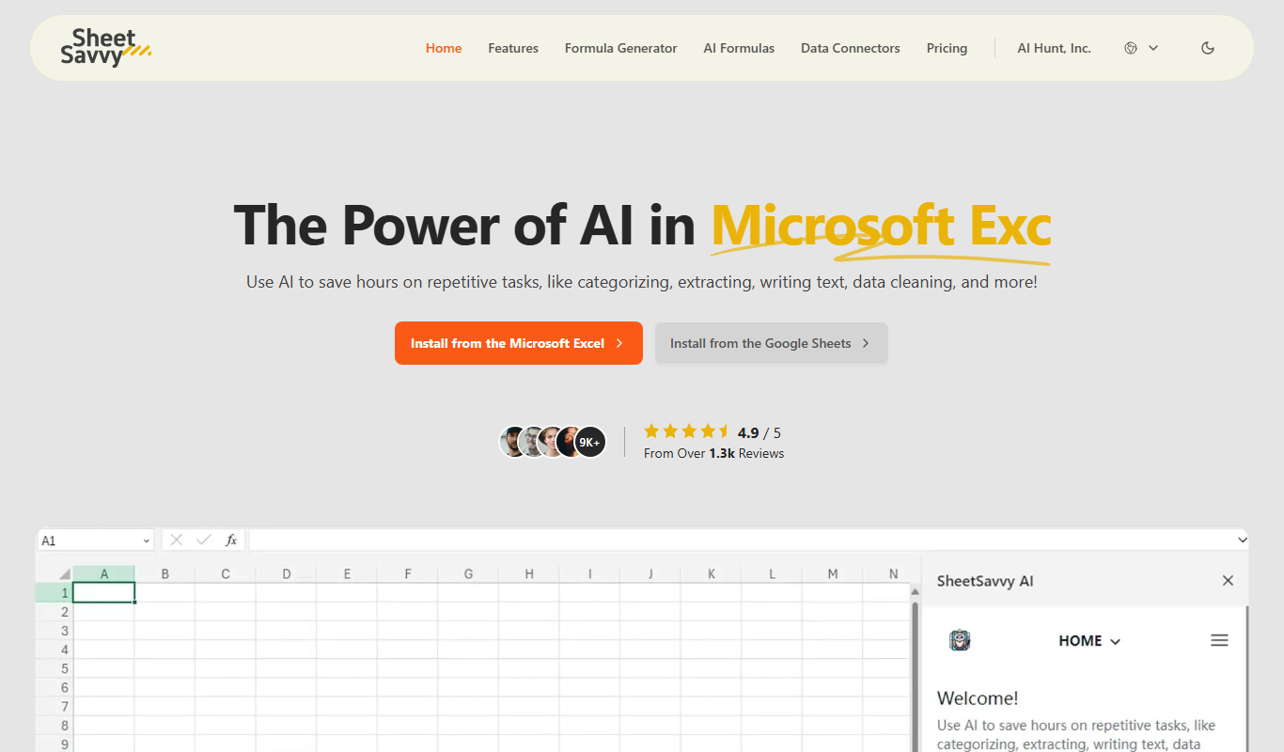This screenshot has height=752, width=1284.
Task: Open the Pricing nav item
Action: pos(947,48)
